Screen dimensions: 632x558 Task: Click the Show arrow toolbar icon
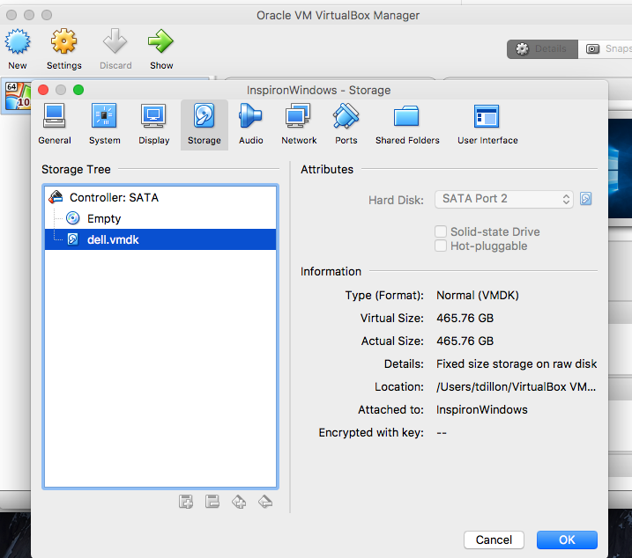161,48
